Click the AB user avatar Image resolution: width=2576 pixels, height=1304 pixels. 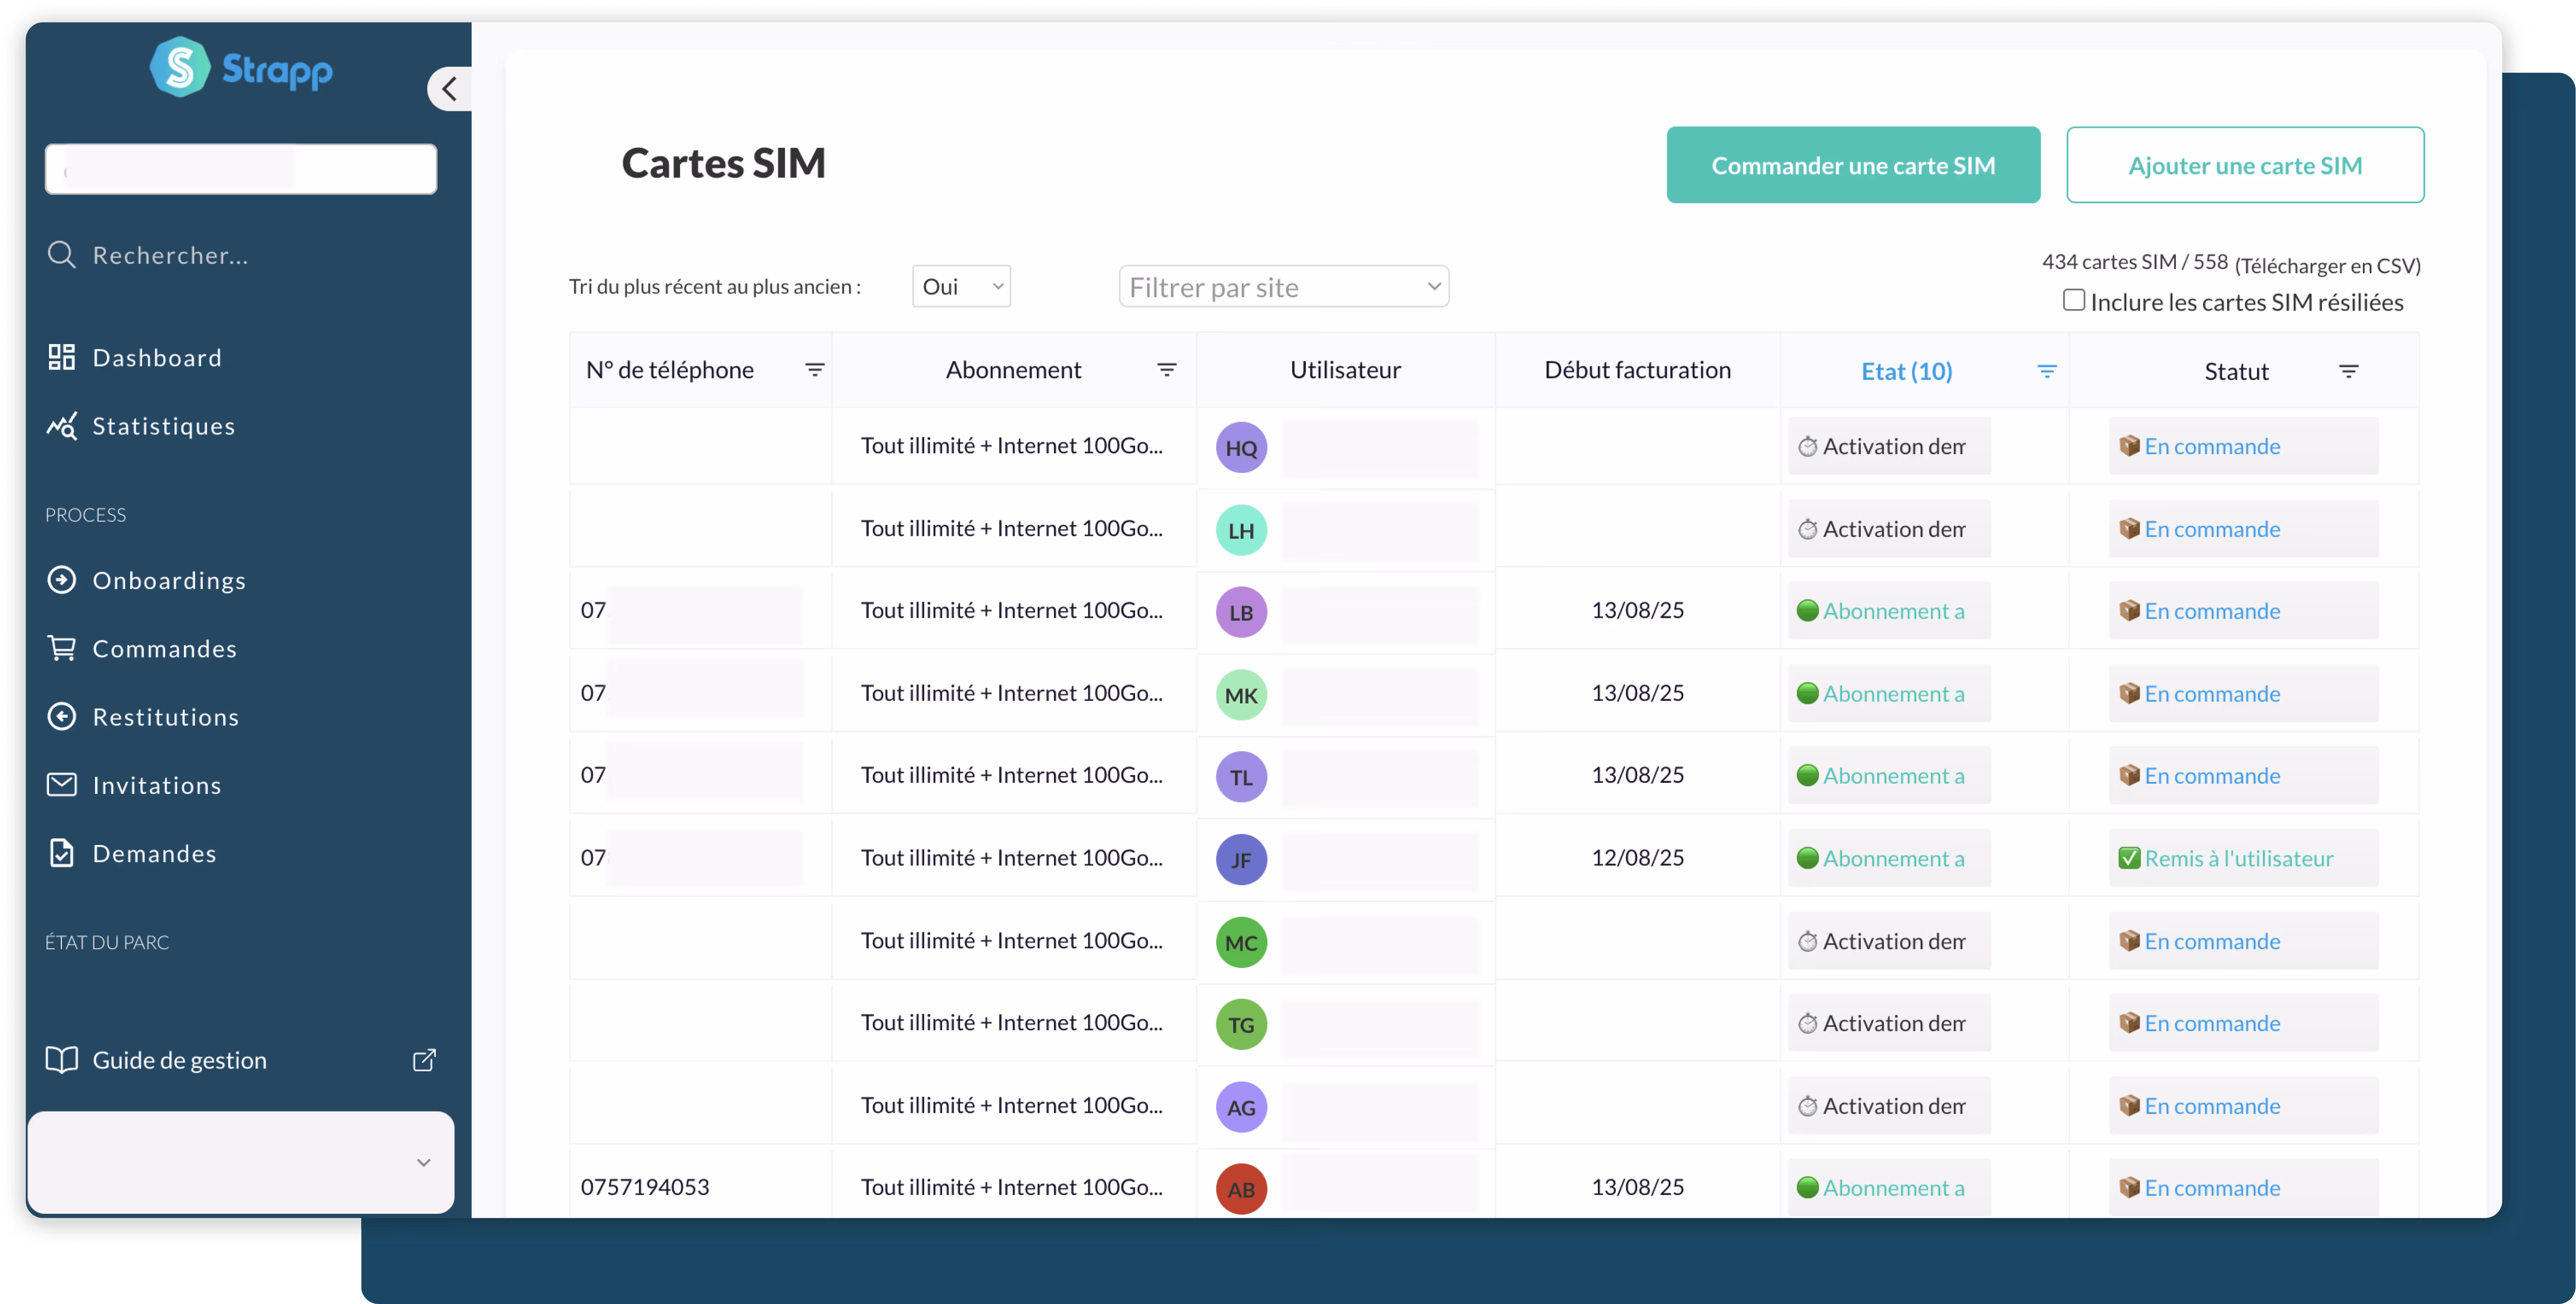point(1241,1189)
